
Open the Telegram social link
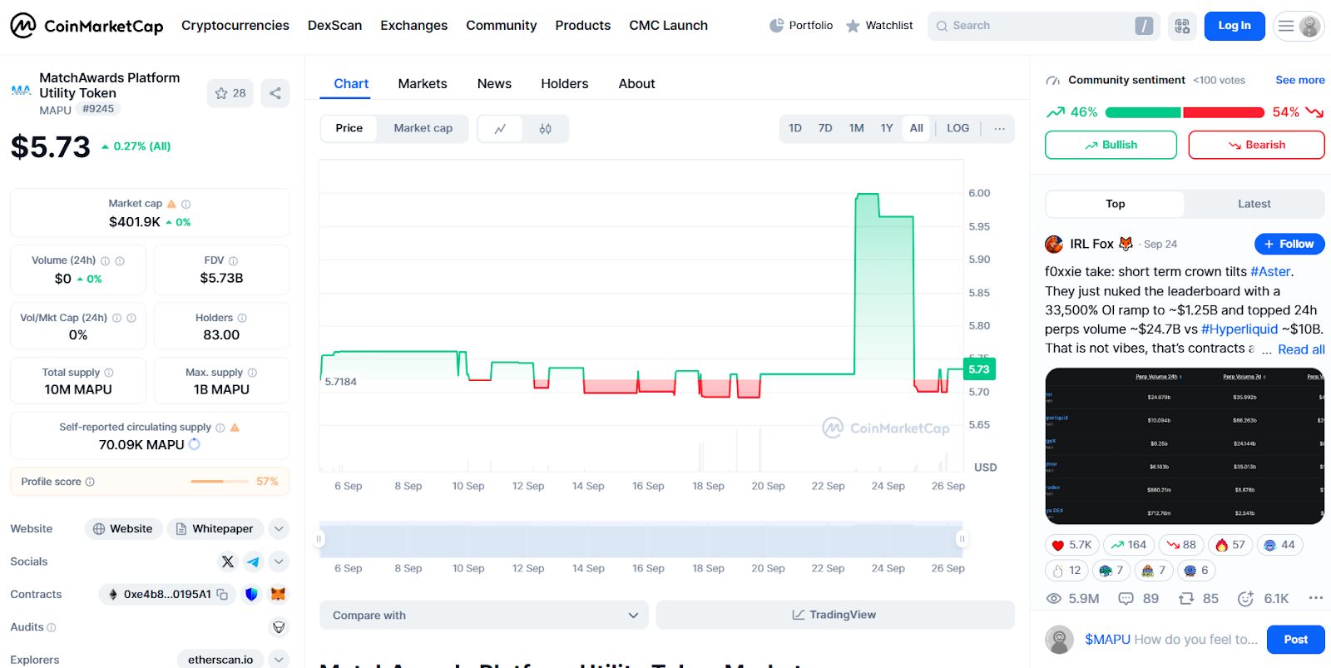253,562
